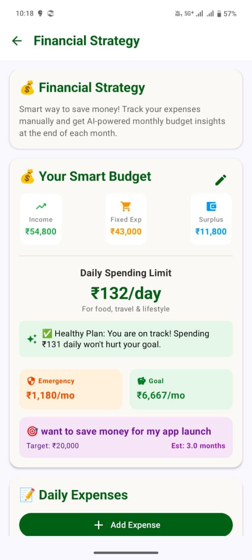
Task: Select the Daily Expenses notepad icon
Action: (26, 495)
